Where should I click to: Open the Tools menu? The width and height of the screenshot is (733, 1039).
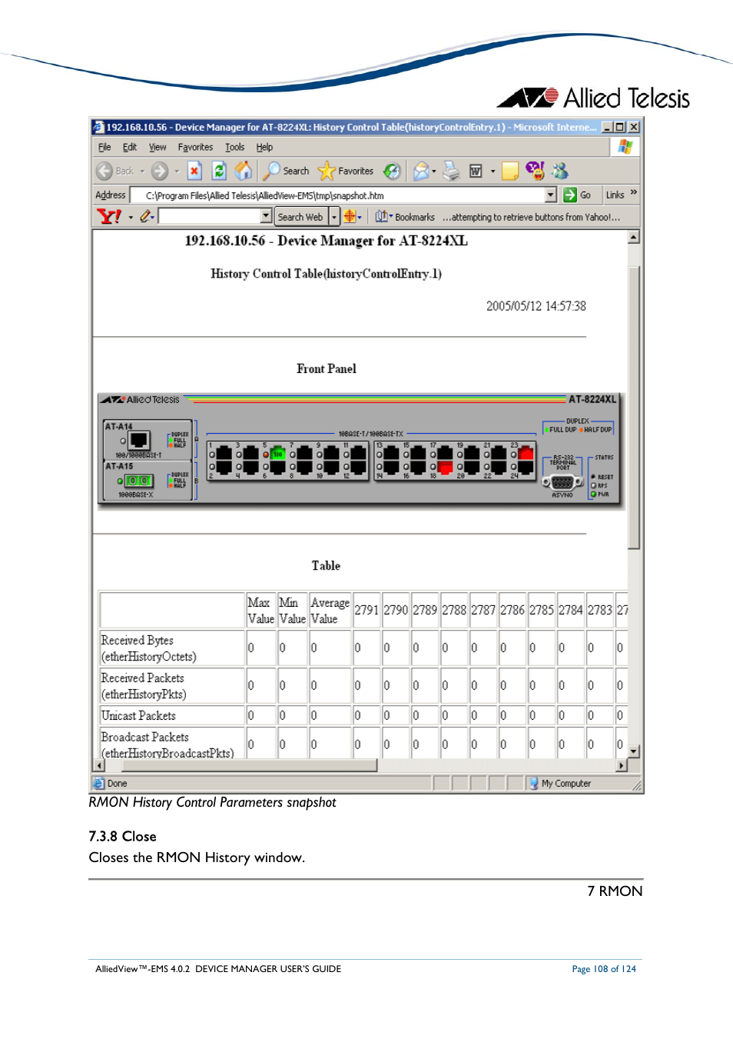pos(234,147)
